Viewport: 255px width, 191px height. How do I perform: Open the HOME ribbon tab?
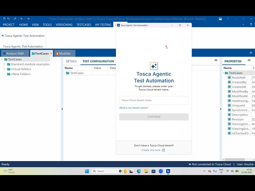(x=24, y=25)
